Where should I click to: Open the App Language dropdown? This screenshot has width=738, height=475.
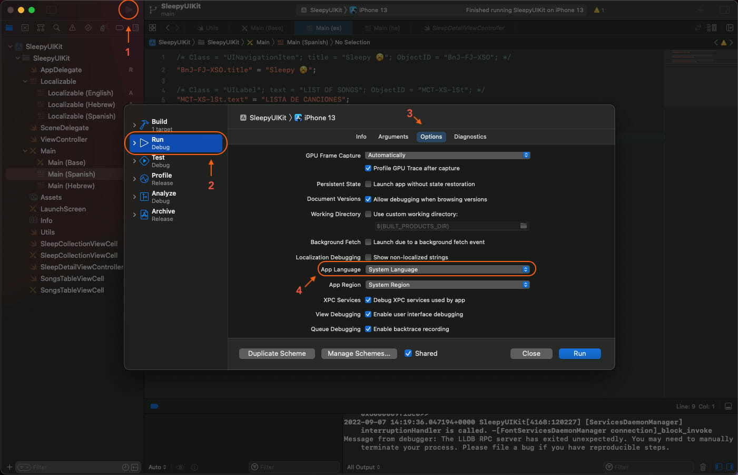click(447, 269)
